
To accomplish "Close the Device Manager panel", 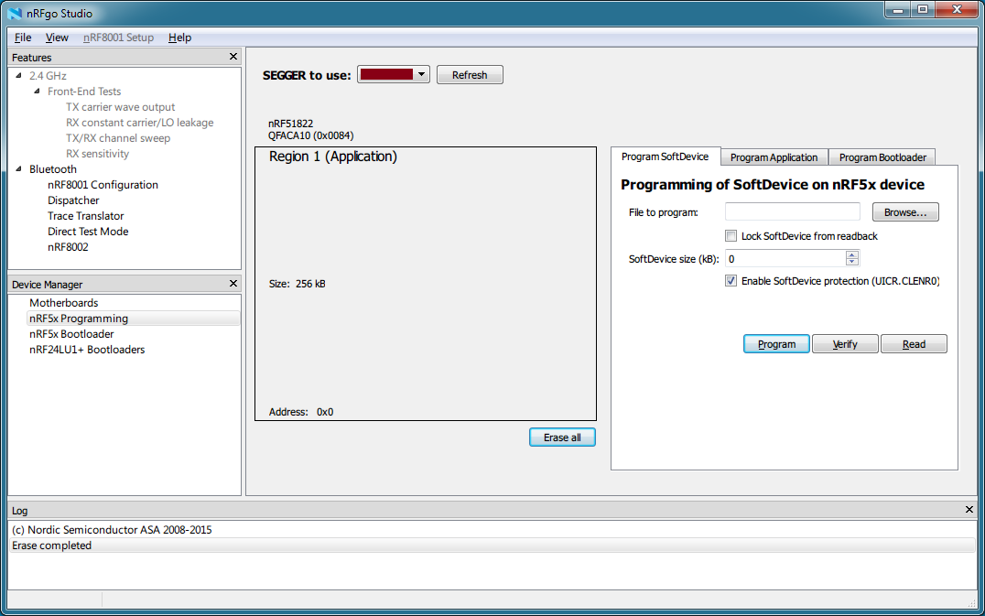I will tap(233, 283).
